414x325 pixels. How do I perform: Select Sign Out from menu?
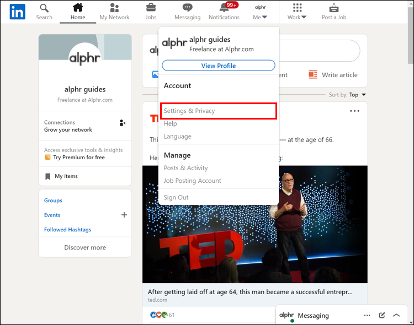pyautogui.click(x=176, y=197)
